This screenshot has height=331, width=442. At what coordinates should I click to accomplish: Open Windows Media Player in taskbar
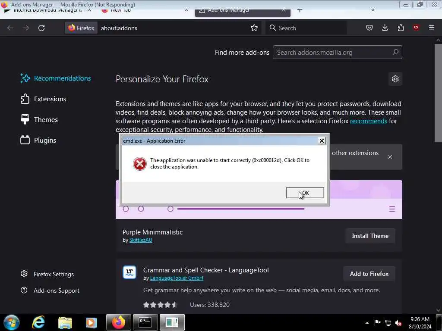click(92, 322)
